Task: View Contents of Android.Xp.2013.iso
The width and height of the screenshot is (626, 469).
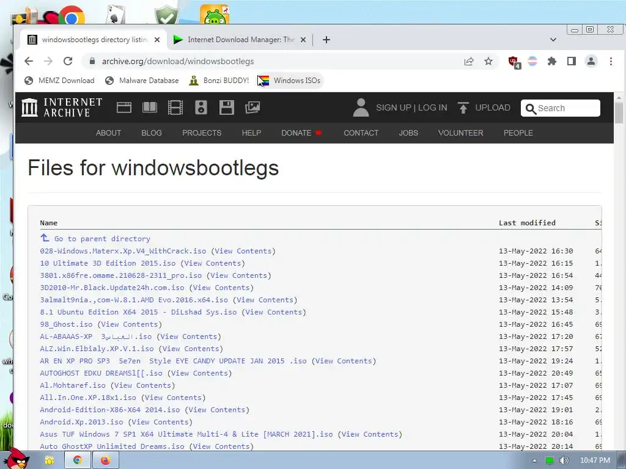Action: [160, 422]
